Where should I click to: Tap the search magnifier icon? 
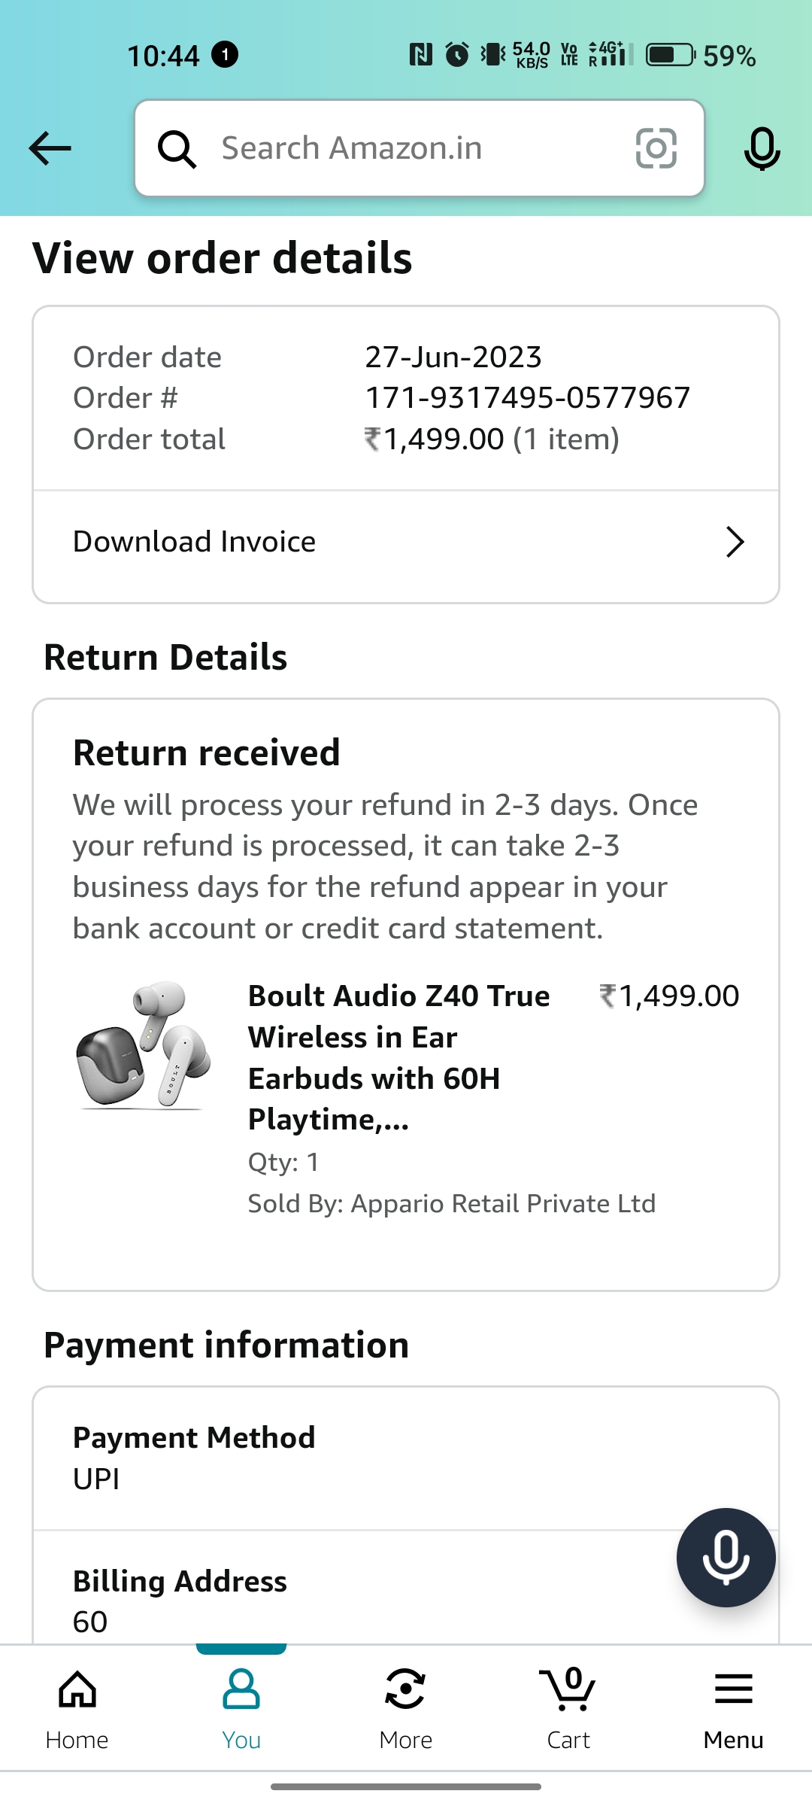177,149
